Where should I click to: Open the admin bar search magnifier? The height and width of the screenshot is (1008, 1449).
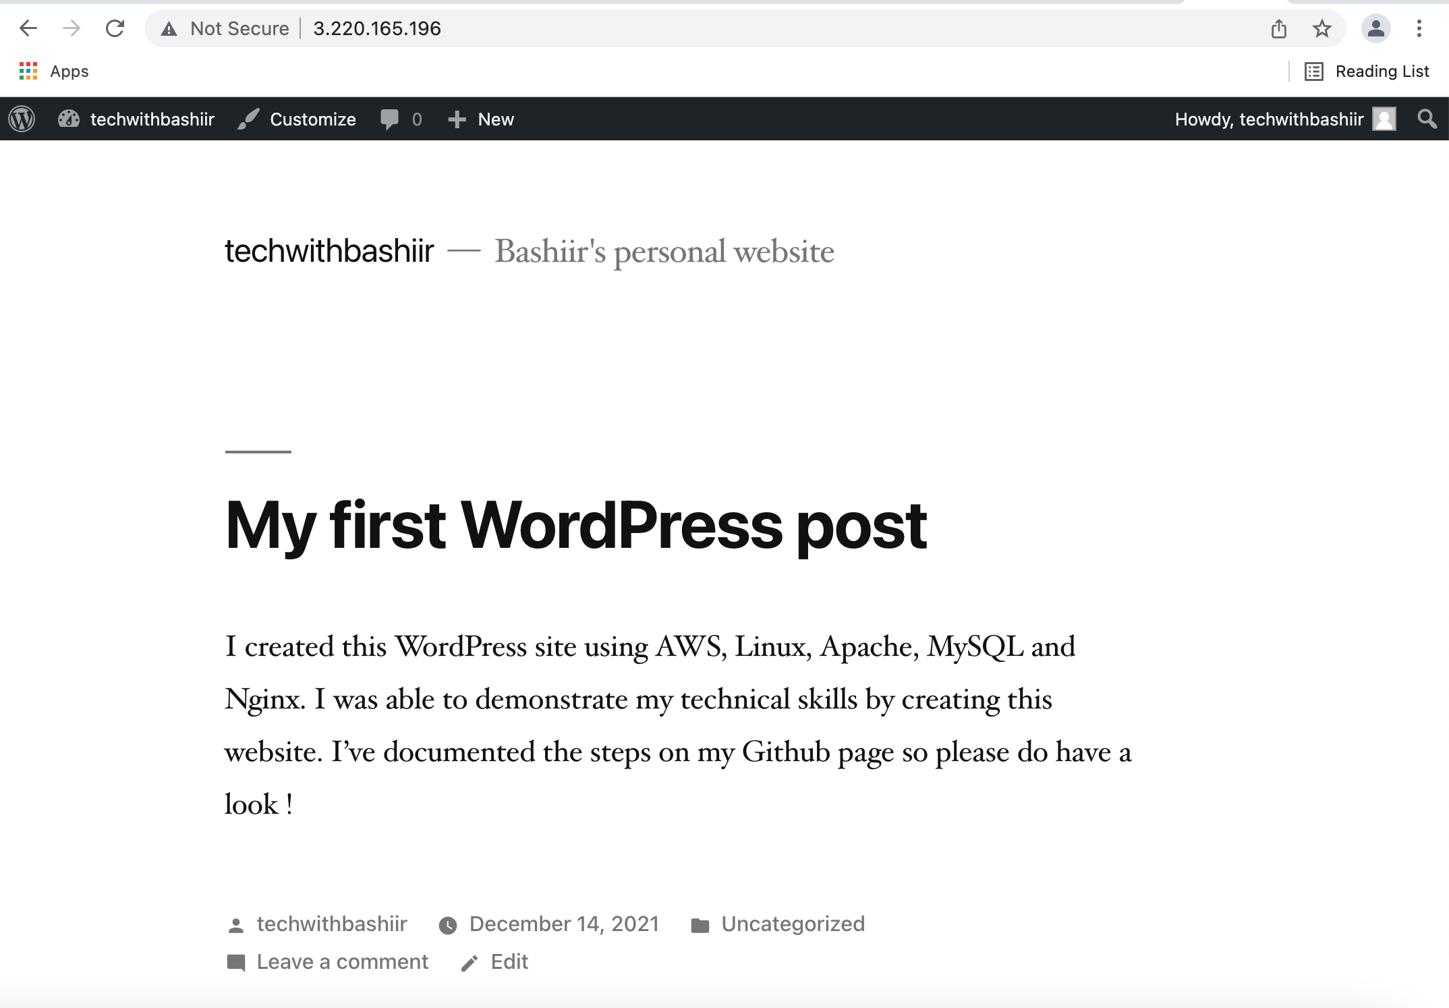(x=1427, y=119)
